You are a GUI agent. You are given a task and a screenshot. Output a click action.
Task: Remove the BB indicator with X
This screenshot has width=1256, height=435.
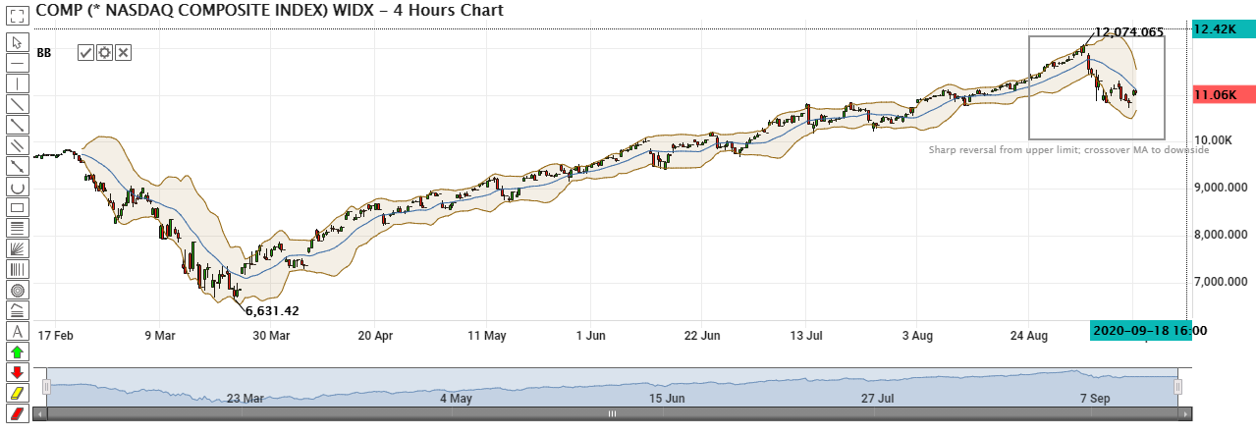coord(123,52)
